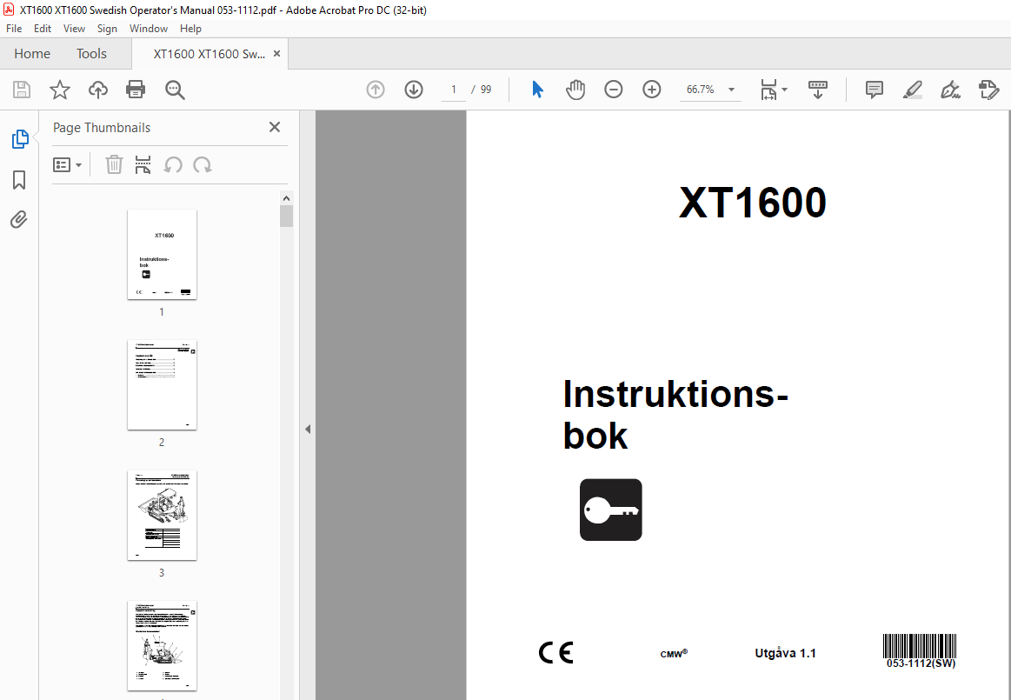Open Page Thumbnails pane icon
Screen dimensions: 1011x700
(x=20, y=139)
